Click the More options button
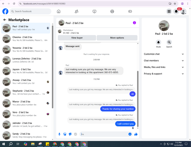191x147 pixels. click(x=117, y=38)
